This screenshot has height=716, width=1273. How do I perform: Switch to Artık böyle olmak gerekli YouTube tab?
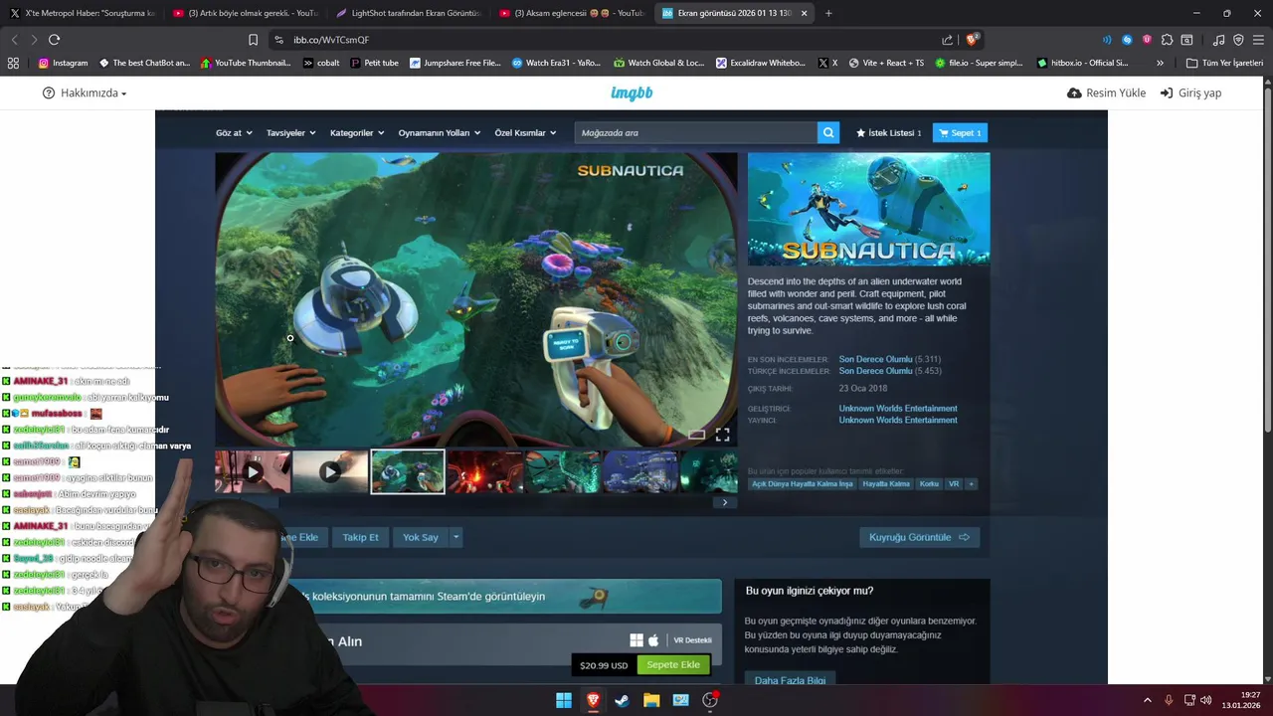click(x=245, y=13)
